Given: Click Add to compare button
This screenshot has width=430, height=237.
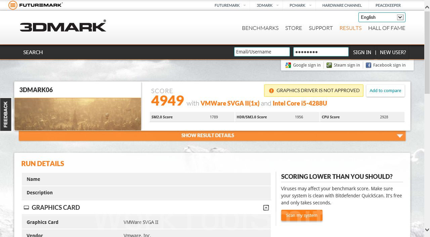Looking at the screenshot, I should pyautogui.click(x=385, y=91).
